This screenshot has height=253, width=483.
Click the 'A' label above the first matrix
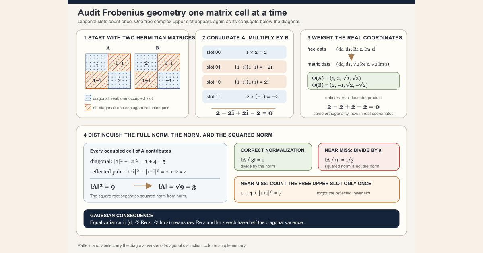[108, 48]
